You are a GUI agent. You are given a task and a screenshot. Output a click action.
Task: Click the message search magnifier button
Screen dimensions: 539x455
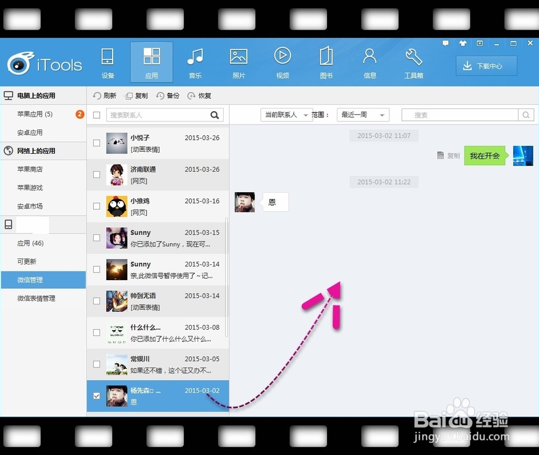coord(526,115)
